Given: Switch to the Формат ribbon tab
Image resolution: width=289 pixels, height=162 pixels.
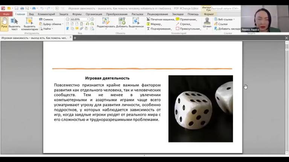Looking at the screenshot, I should coord(209,14).
